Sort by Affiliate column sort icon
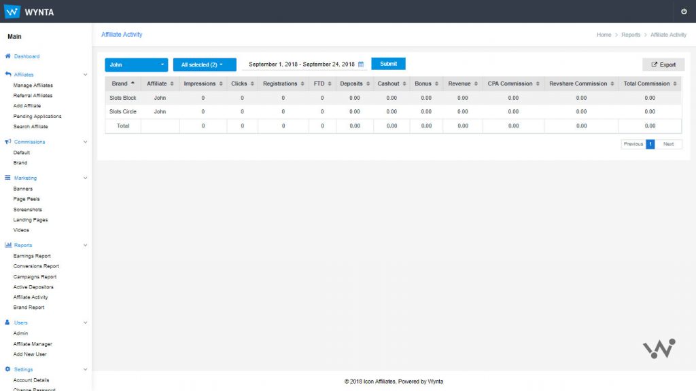This screenshot has height=391, width=696. pos(172,83)
